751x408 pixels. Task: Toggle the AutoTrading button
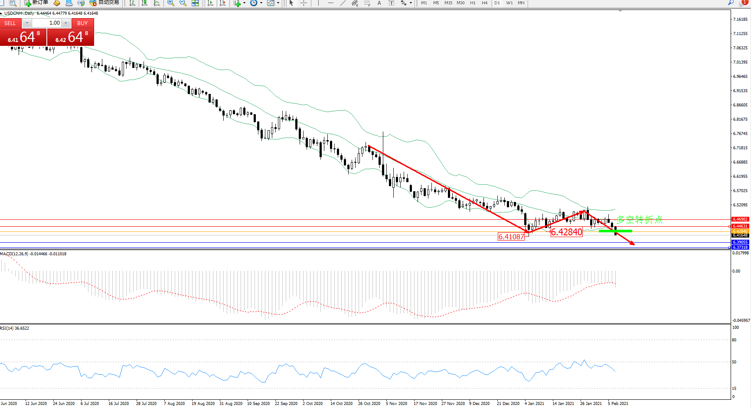tap(104, 3)
